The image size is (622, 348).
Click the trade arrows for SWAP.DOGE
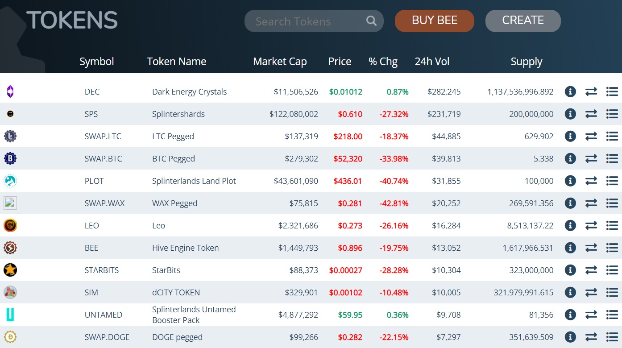(x=591, y=337)
